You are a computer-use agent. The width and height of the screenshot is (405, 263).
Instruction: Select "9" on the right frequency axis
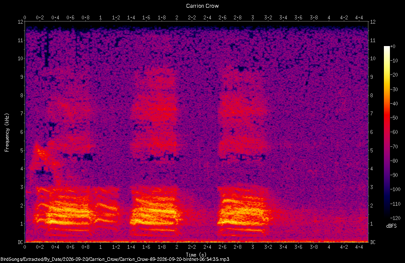click(x=371, y=77)
